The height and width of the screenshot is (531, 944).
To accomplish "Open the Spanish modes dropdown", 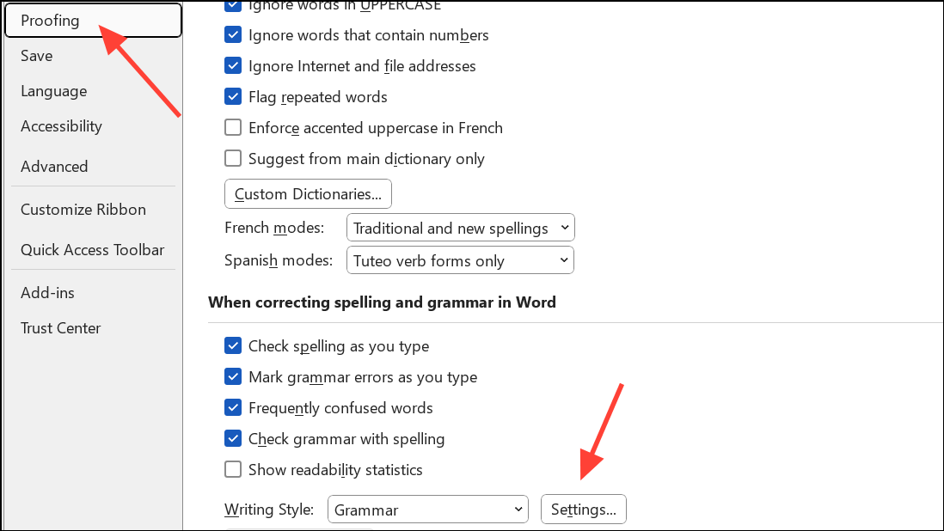I will click(x=460, y=261).
